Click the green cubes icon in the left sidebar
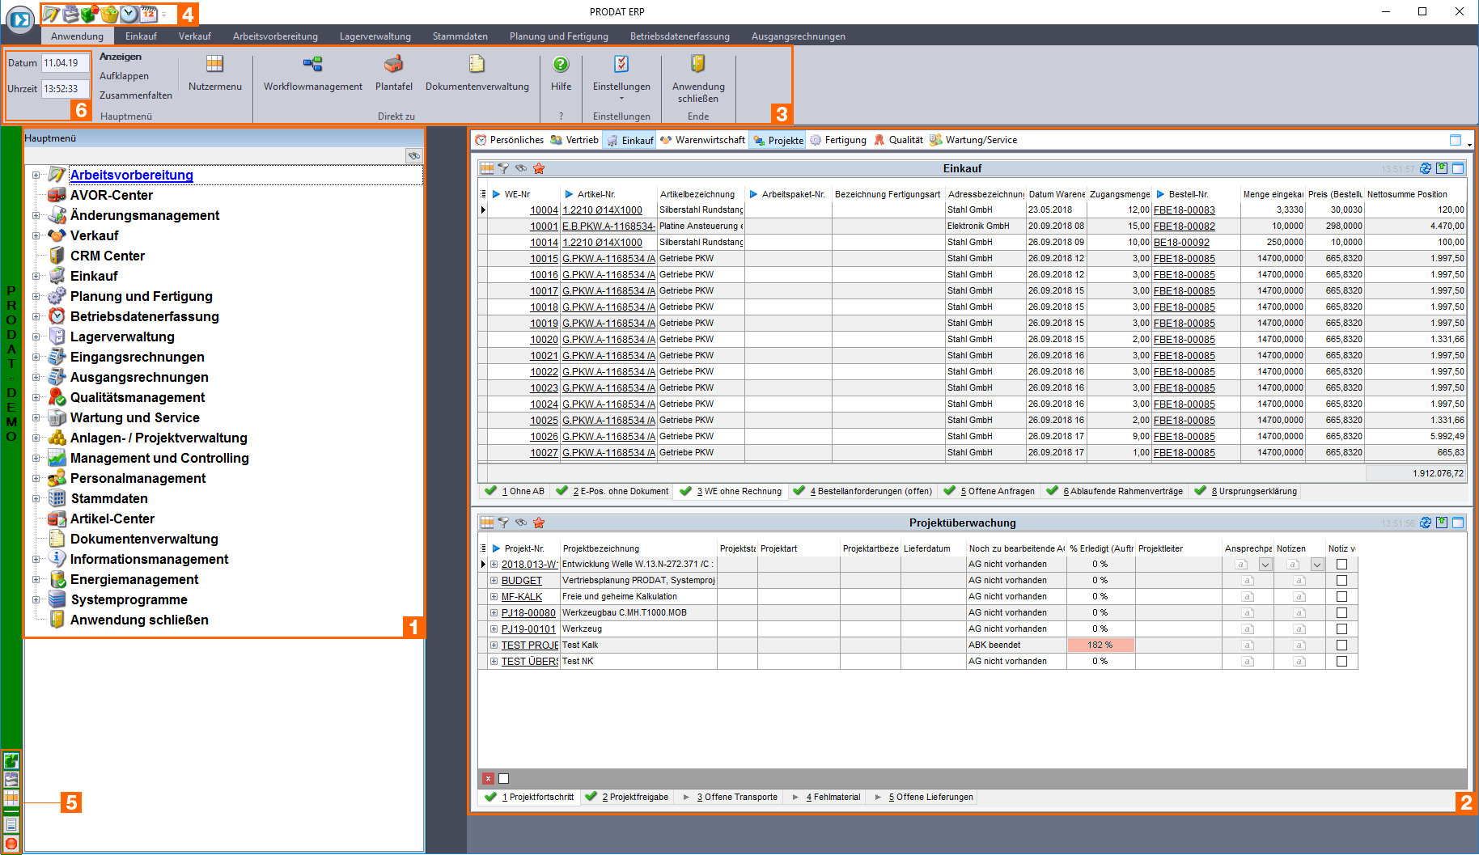This screenshot has height=855, width=1479. point(11,760)
